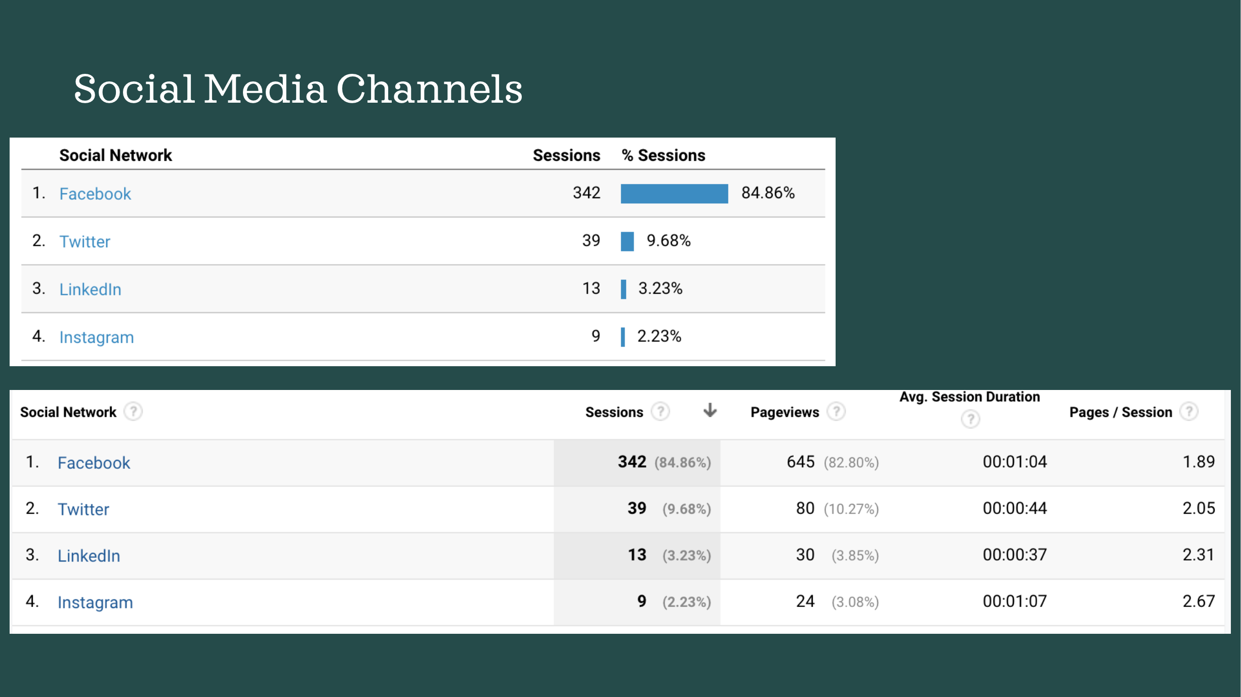Select LinkedIn pageviews value 30
1241x697 pixels.
click(805, 555)
